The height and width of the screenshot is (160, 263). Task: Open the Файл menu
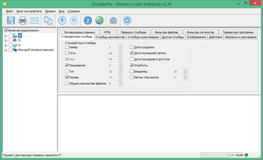9,11
